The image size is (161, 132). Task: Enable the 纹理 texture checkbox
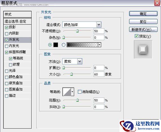click(10, 65)
